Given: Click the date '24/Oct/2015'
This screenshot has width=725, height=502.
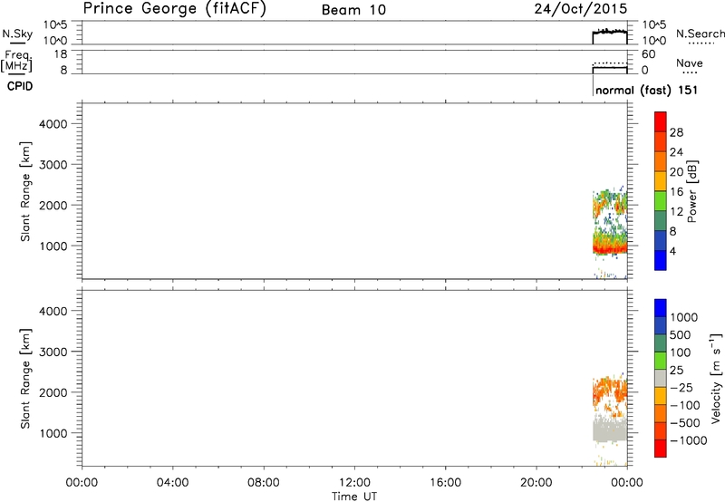Looking at the screenshot, I should tap(581, 9).
